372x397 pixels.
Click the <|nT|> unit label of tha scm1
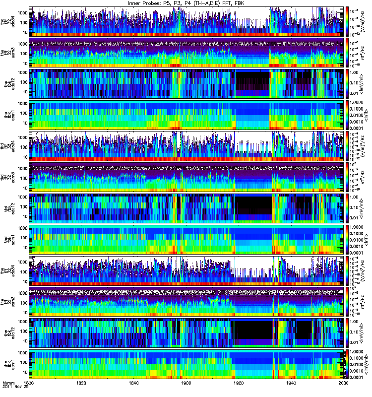366,115
